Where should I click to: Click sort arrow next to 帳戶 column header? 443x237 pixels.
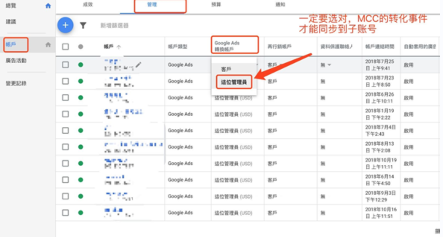(119, 47)
